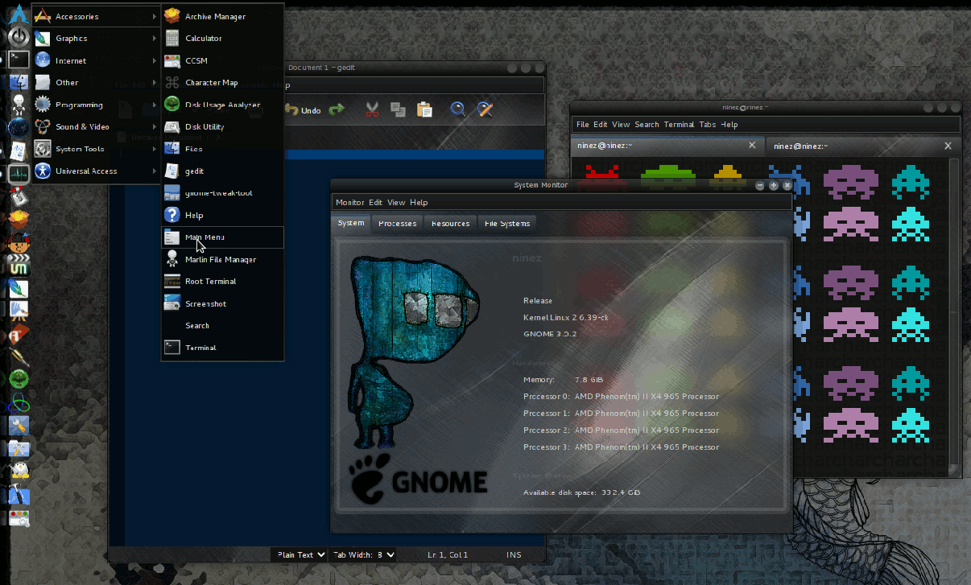Image resolution: width=971 pixels, height=585 pixels.
Task: Click the Copy icon in gedit toolbar
Action: (x=398, y=109)
